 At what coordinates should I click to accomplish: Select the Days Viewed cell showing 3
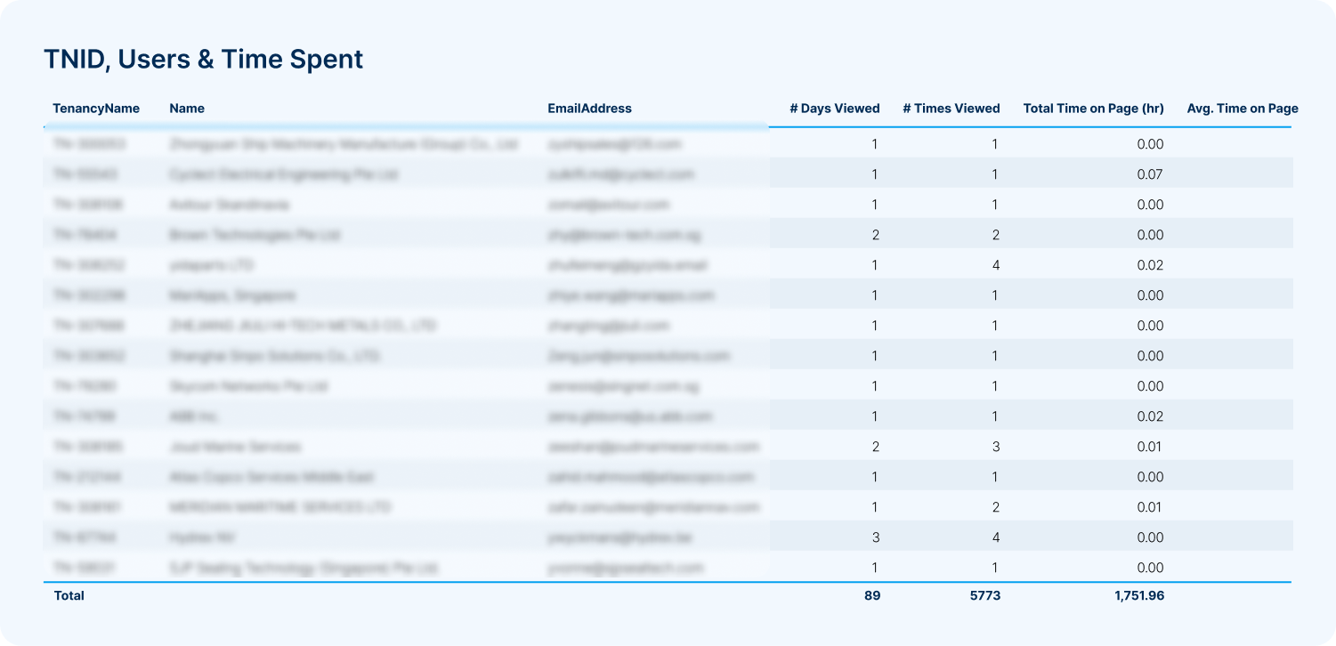874,537
